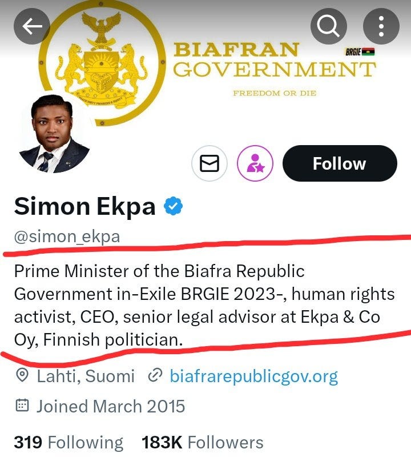Tap the location pin beside Lahti, Suomi
The height and width of the screenshot is (473, 411).
point(22,375)
